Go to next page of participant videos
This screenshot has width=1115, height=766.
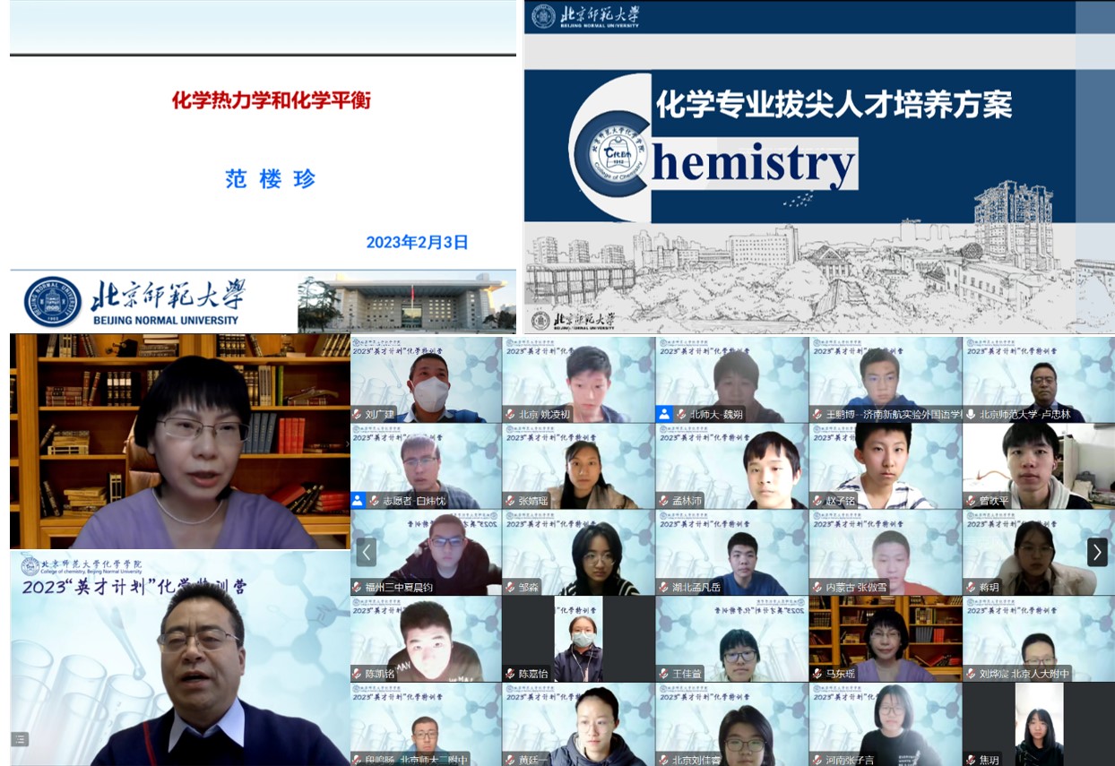1097,552
